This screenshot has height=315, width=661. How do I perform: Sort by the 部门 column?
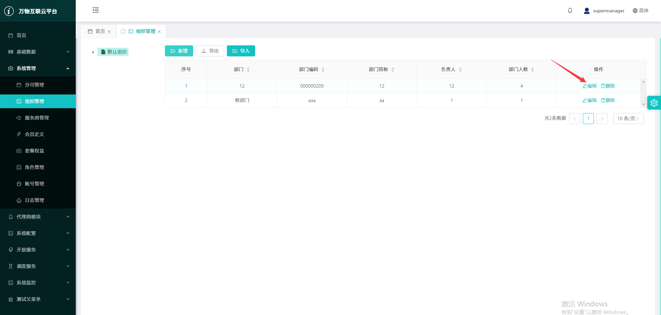tap(248, 69)
